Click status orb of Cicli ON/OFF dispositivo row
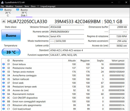 [4, 98]
